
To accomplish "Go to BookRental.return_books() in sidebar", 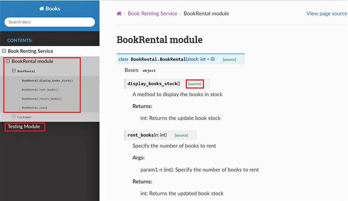I will 42,99.
